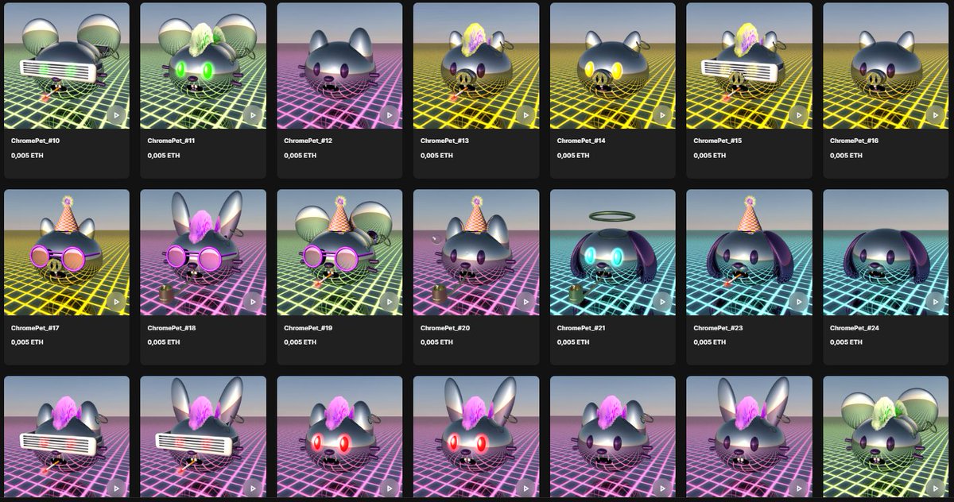The height and width of the screenshot is (502, 954).
Task: Play the ChromePet_#18 animation
Action: [x=253, y=302]
